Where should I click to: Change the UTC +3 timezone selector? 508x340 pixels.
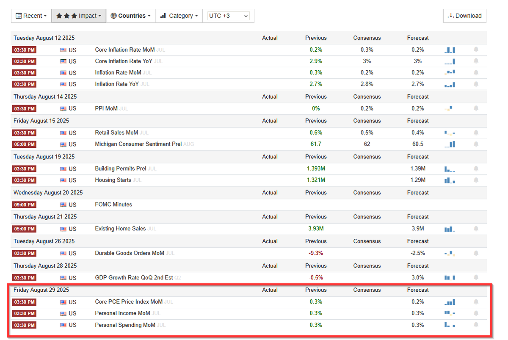coord(229,16)
